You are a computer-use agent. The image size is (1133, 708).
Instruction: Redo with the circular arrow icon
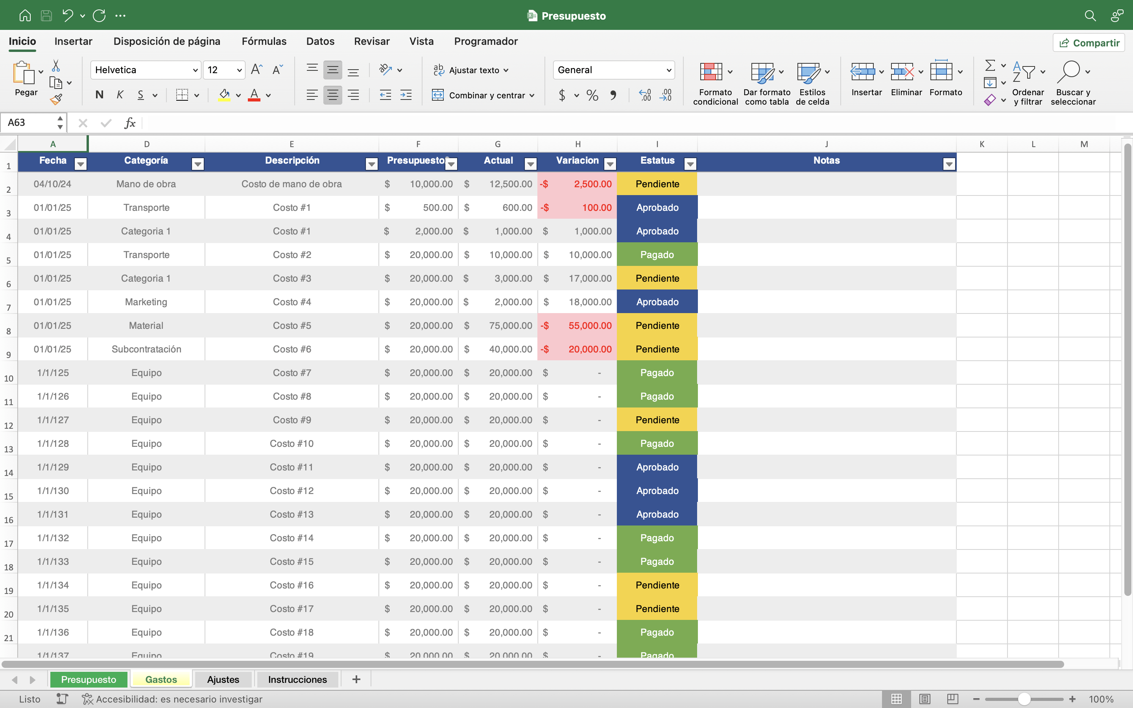[x=99, y=15]
